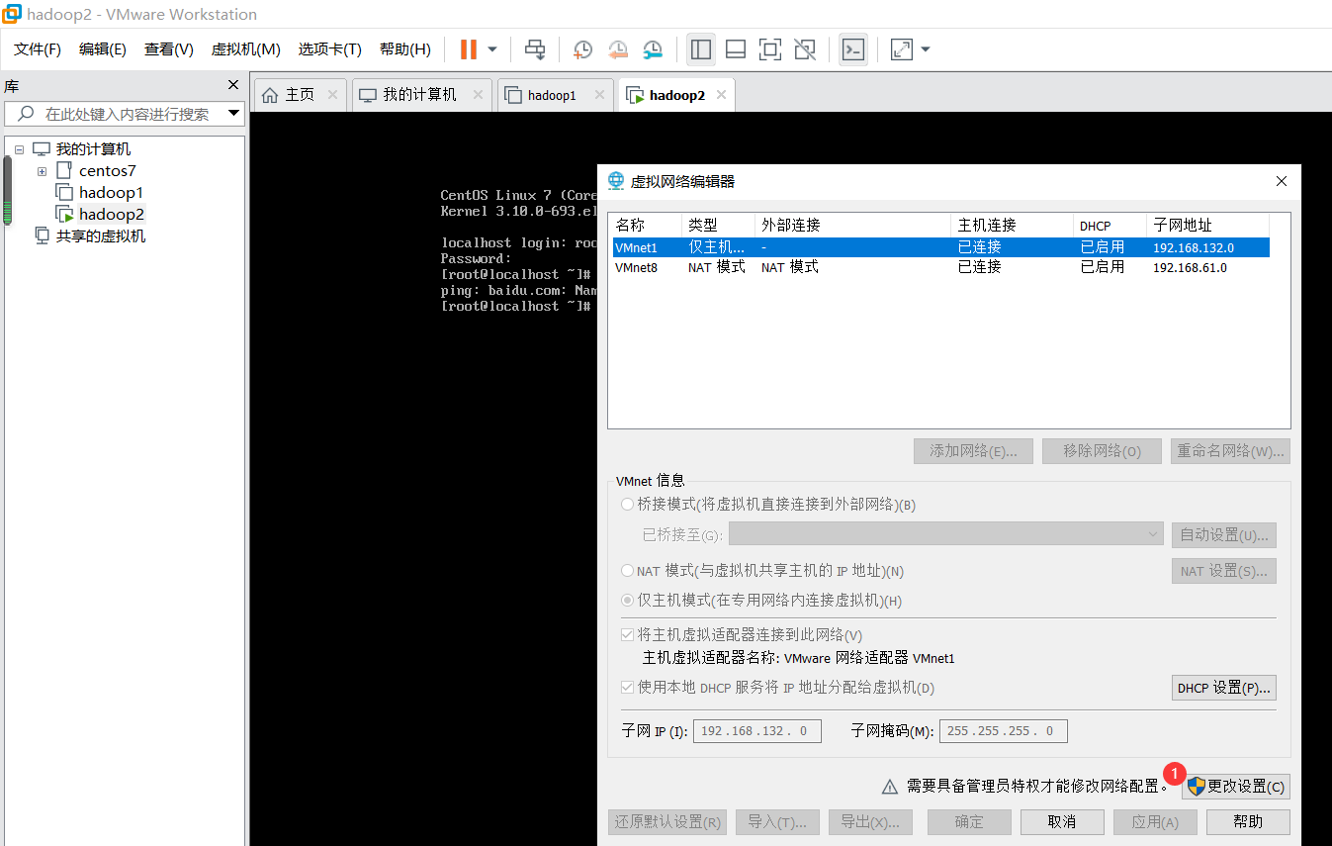Screen dimensions: 1332x846
Task: Open the 查看(V) menu
Action: [x=169, y=49]
